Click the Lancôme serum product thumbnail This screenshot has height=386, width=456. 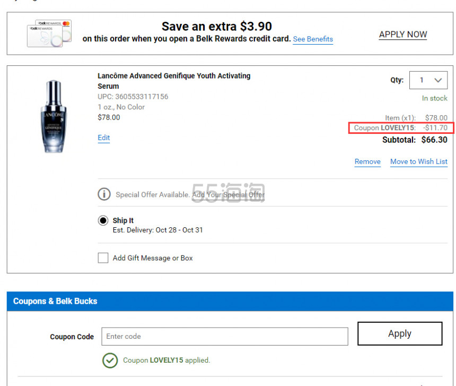click(x=53, y=116)
